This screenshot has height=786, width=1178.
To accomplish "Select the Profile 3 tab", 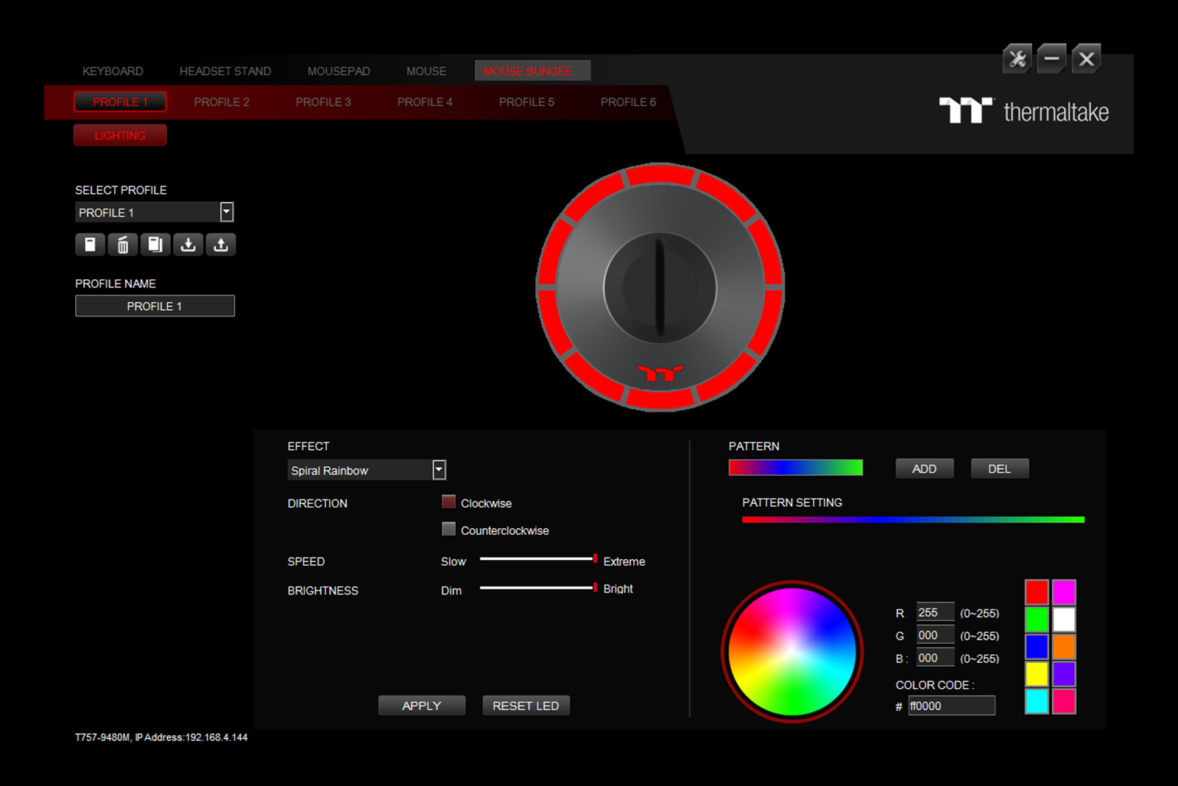I will 323,102.
